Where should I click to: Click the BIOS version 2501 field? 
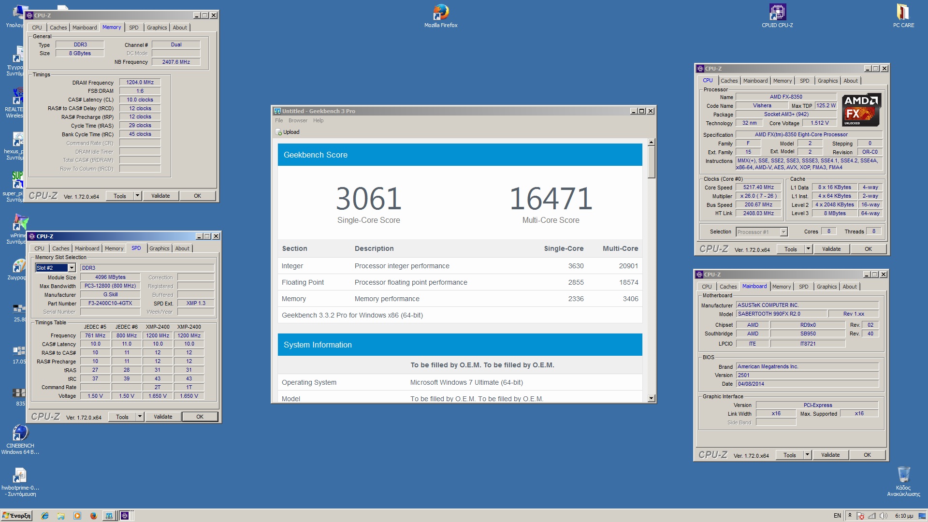[x=807, y=375]
